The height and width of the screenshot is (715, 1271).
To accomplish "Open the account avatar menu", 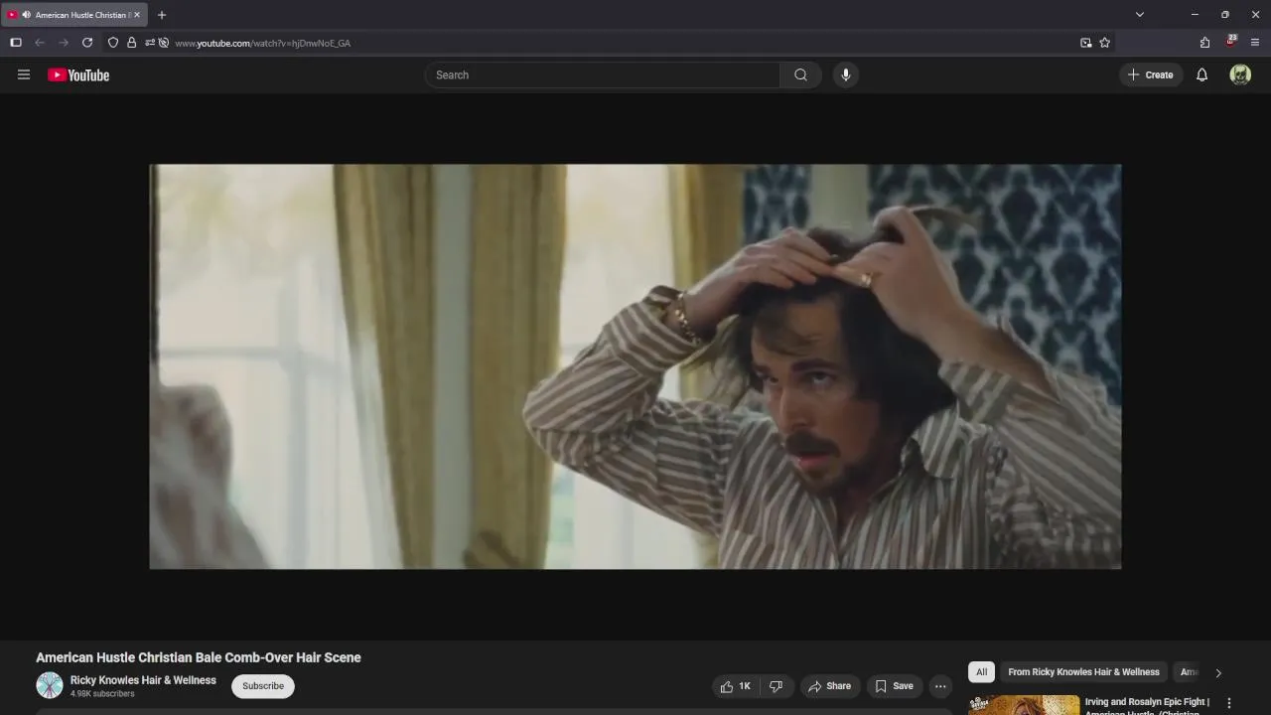I will pyautogui.click(x=1240, y=75).
